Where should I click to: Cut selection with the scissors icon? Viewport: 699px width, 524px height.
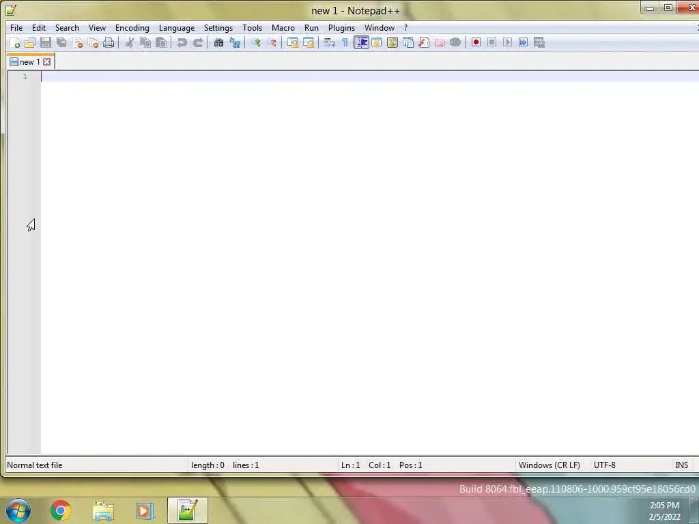pyautogui.click(x=130, y=43)
